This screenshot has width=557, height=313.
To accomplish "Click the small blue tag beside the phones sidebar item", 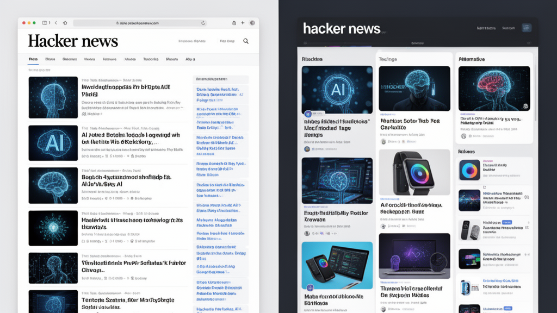I will (x=508, y=222).
